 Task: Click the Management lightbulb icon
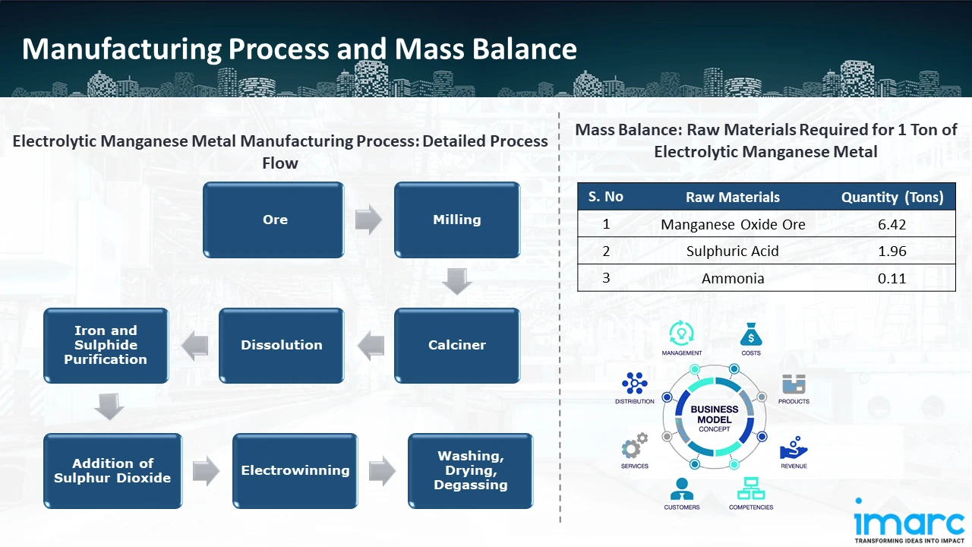pyautogui.click(x=681, y=334)
